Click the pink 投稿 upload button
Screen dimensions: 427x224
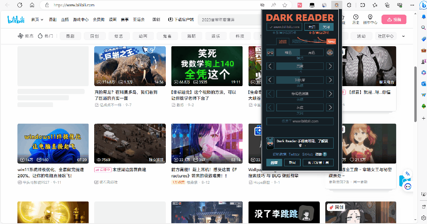(x=394, y=20)
